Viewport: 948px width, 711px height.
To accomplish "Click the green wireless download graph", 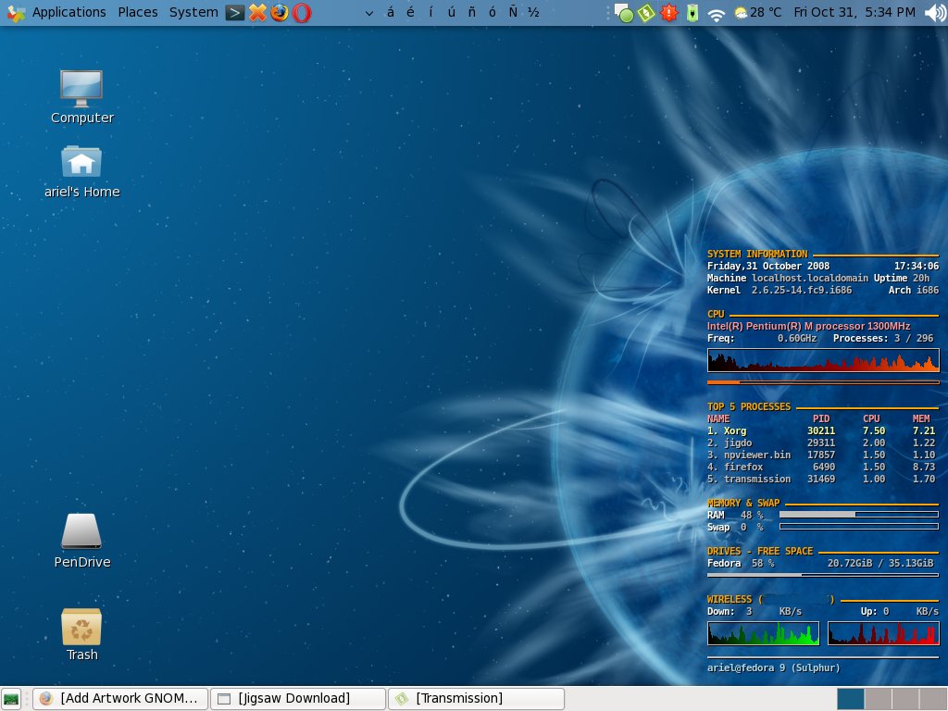I will [763, 633].
